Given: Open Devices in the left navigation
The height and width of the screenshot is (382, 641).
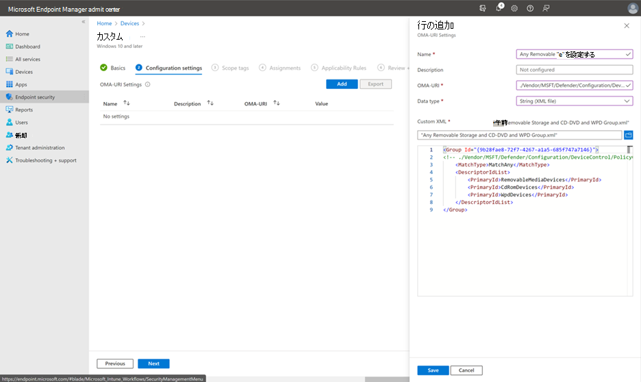Looking at the screenshot, I should 24,72.
